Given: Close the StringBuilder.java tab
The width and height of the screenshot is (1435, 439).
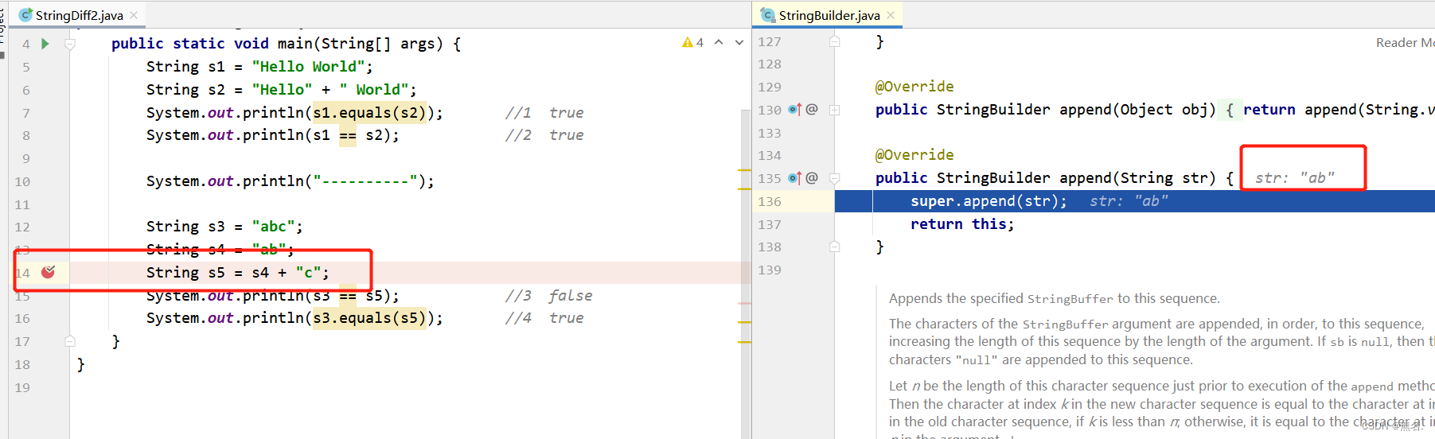Looking at the screenshot, I should (x=891, y=15).
